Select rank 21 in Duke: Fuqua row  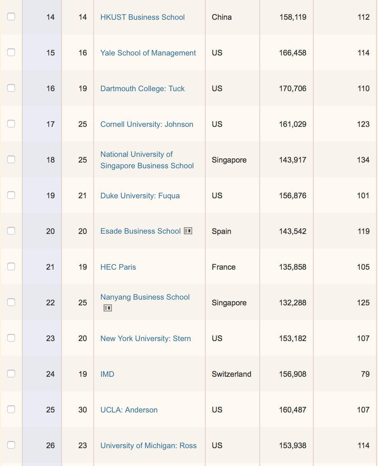click(83, 196)
